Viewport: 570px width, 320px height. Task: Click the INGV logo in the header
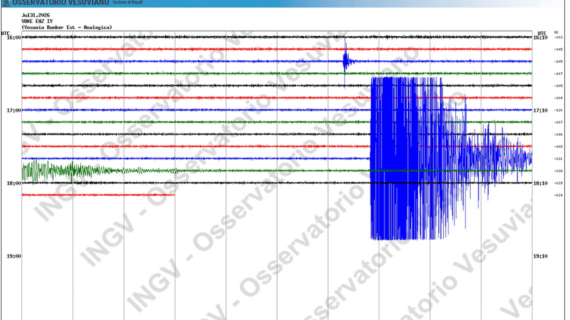[x=6, y=3]
